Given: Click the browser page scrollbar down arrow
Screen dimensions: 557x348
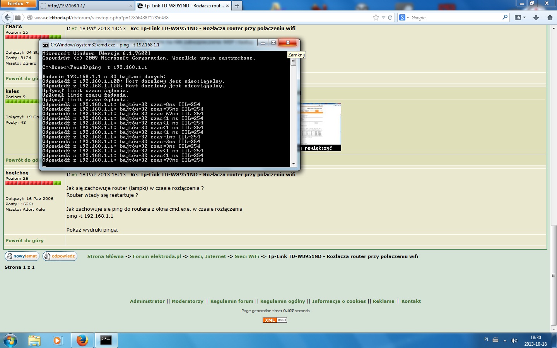Looking at the screenshot, I should (554, 329).
